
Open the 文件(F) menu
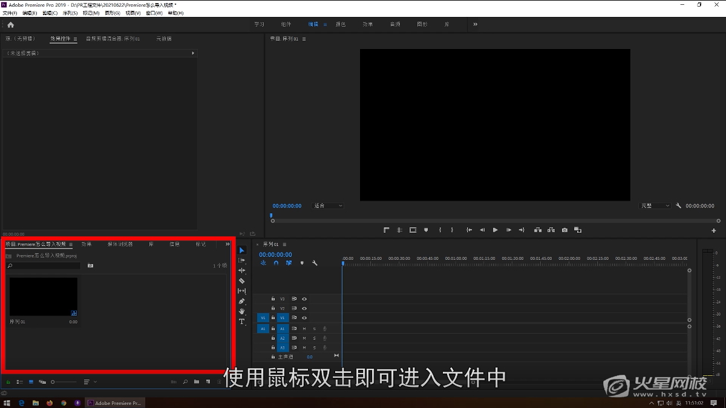pos(10,13)
